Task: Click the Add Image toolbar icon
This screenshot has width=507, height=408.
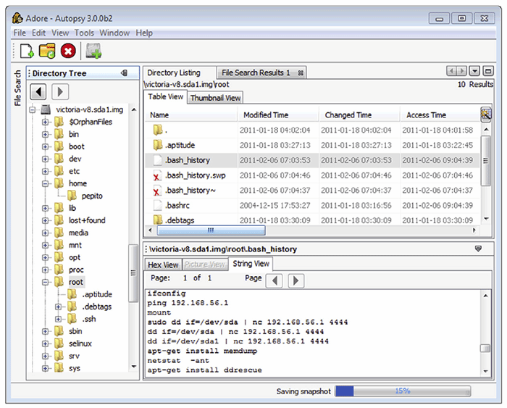Action: click(93, 51)
